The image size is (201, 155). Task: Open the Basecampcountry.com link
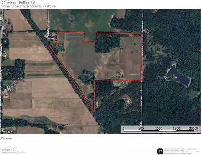(x=13, y=152)
